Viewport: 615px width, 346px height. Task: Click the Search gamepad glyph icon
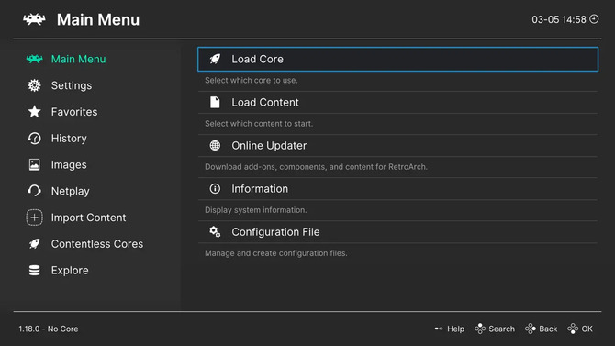point(480,329)
